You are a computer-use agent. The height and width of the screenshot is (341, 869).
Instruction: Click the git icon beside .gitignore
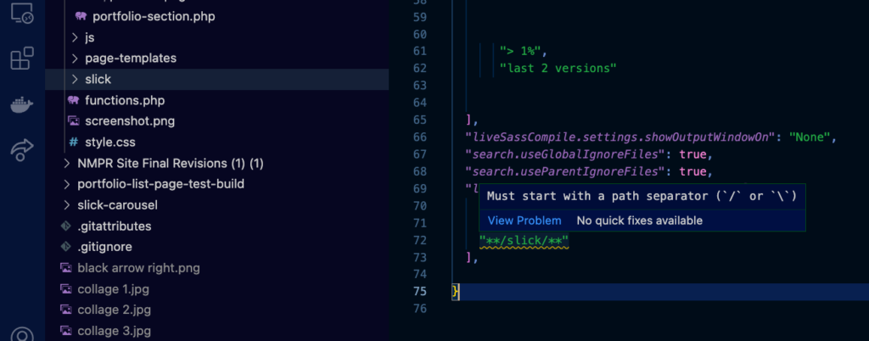tap(66, 247)
